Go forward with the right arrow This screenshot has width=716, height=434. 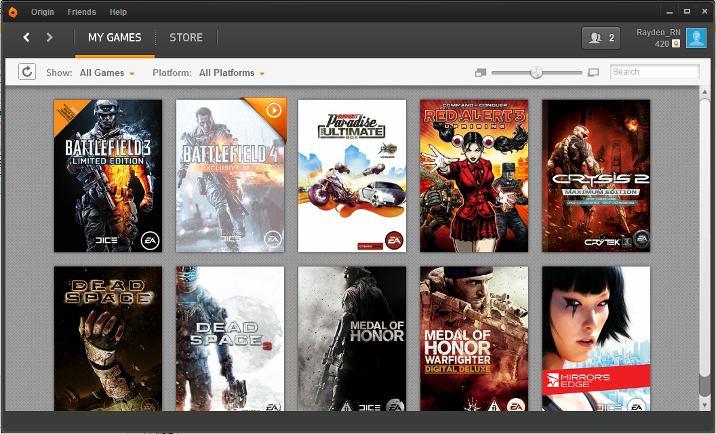tap(49, 37)
